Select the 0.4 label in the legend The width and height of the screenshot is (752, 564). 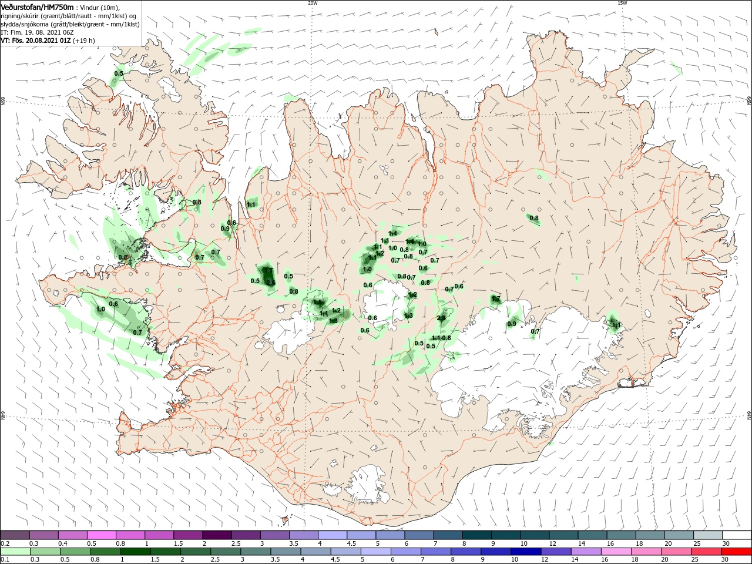tap(63, 543)
